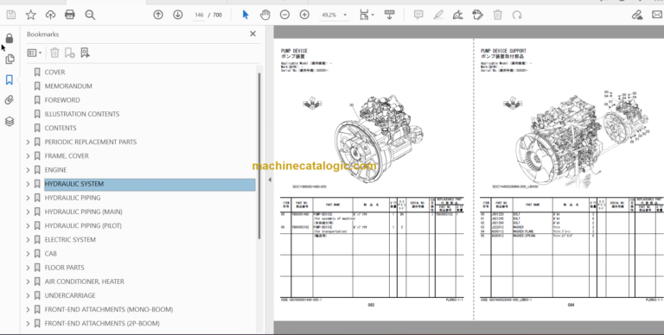Expand HYDRAULIC PIPING (MAIN) bookmark
This screenshot has width=664, height=335.
point(28,212)
